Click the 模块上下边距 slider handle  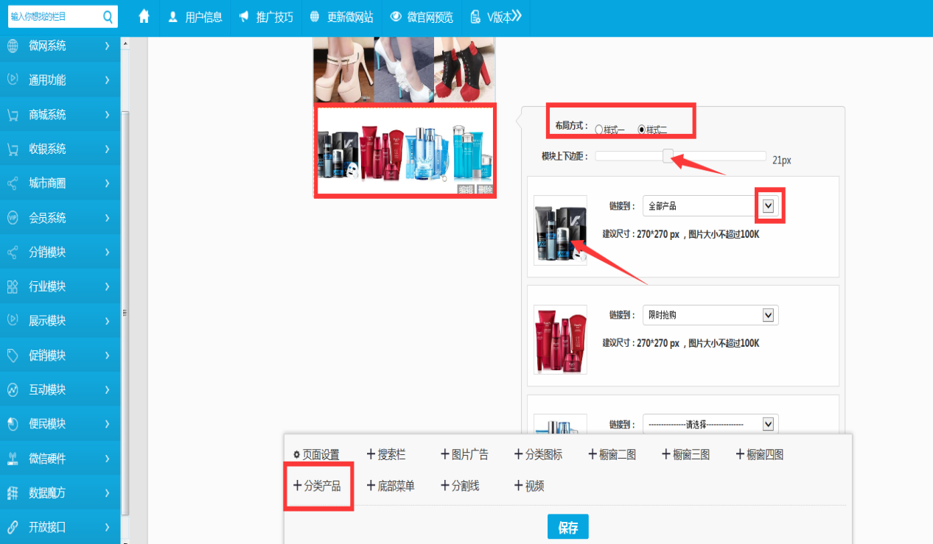click(x=668, y=156)
